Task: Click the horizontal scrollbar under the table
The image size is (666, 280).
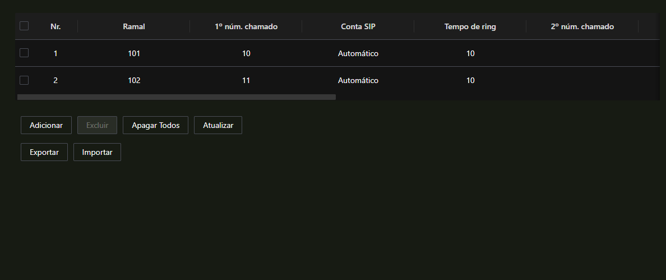Action: coord(176,97)
